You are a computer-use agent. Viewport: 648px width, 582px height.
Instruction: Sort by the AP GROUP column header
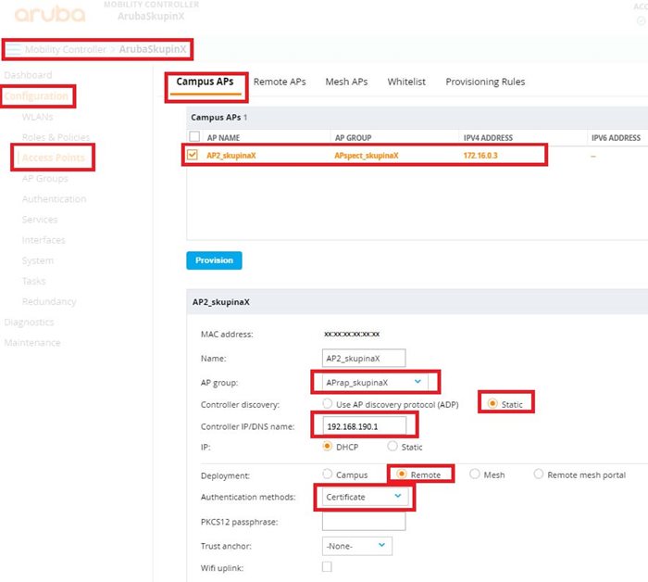tap(353, 138)
